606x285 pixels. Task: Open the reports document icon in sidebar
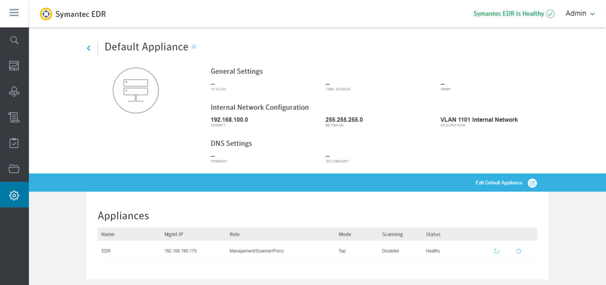tap(14, 118)
